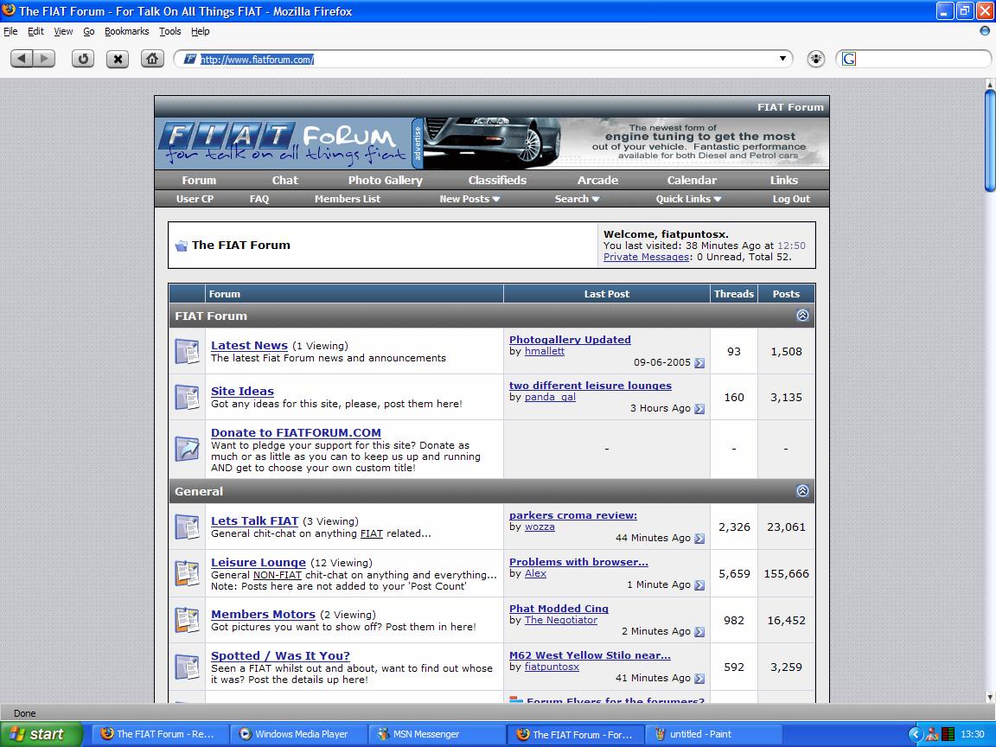996x747 pixels.
Task: Click the Home toolbar icon
Action: (x=152, y=59)
